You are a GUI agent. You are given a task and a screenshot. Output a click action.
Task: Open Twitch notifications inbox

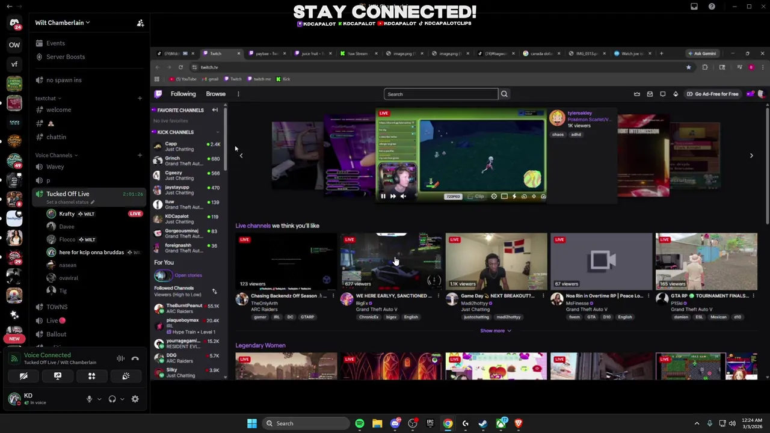click(x=650, y=94)
